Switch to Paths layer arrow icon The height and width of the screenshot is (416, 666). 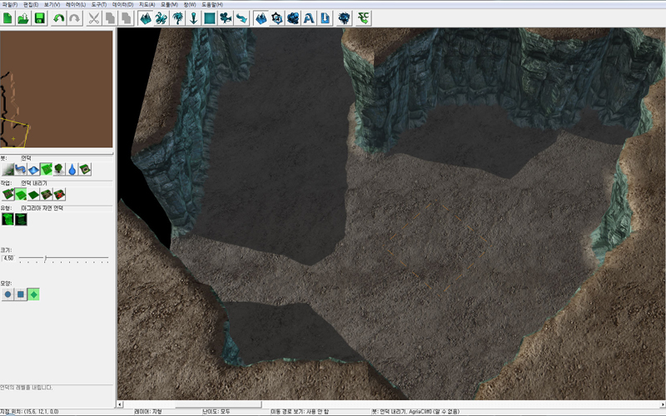241,18
